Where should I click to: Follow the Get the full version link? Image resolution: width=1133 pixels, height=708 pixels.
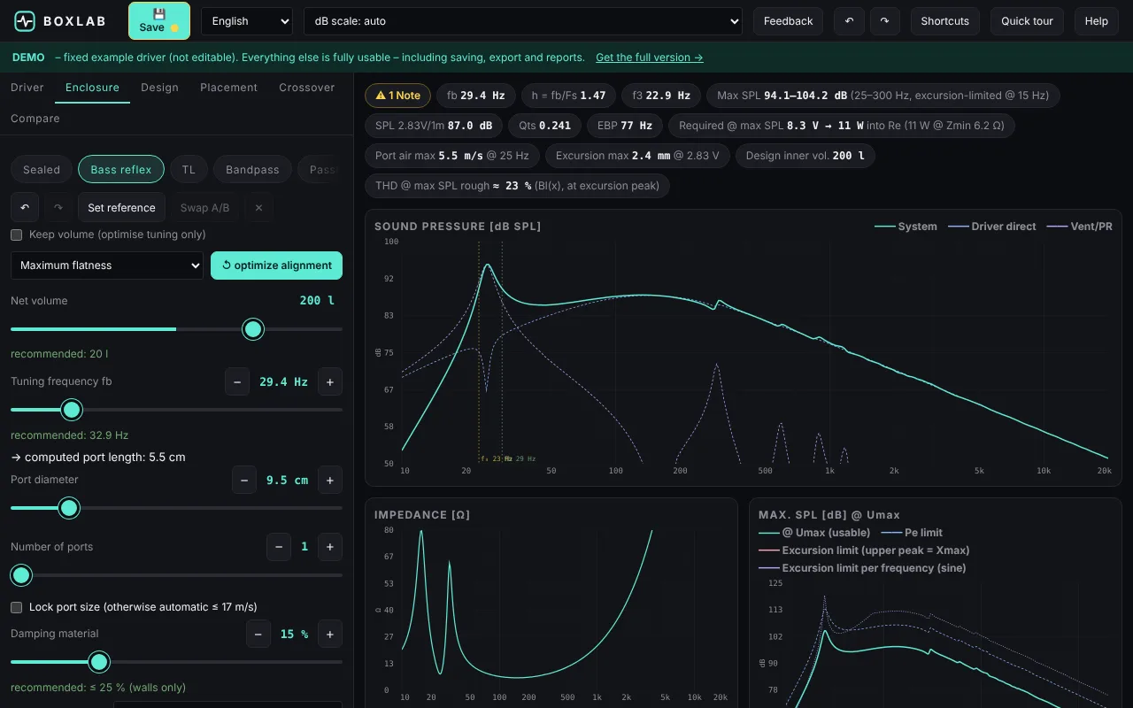coord(650,58)
